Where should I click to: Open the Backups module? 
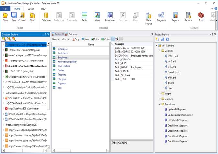coord(188,17)
